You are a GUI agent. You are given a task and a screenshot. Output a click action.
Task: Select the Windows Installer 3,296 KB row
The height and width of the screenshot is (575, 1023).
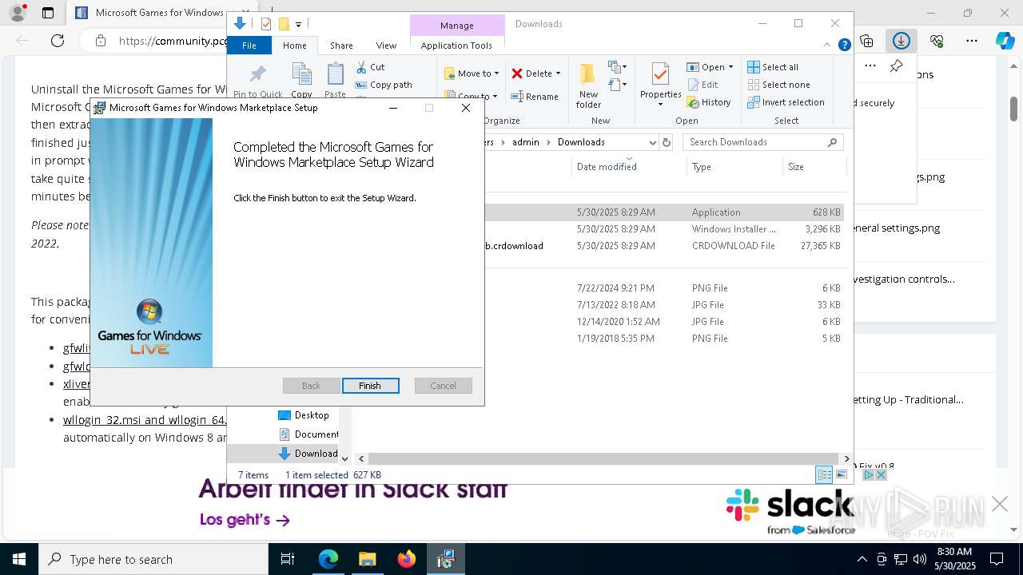(663, 229)
